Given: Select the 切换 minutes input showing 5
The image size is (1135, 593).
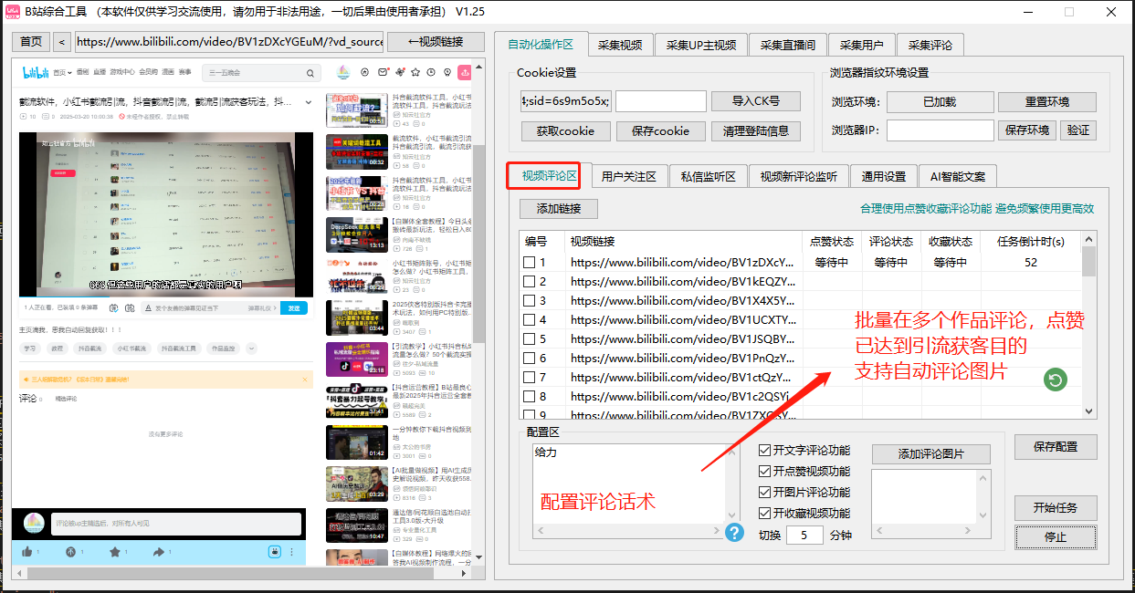Looking at the screenshot, I should (804, 535).
